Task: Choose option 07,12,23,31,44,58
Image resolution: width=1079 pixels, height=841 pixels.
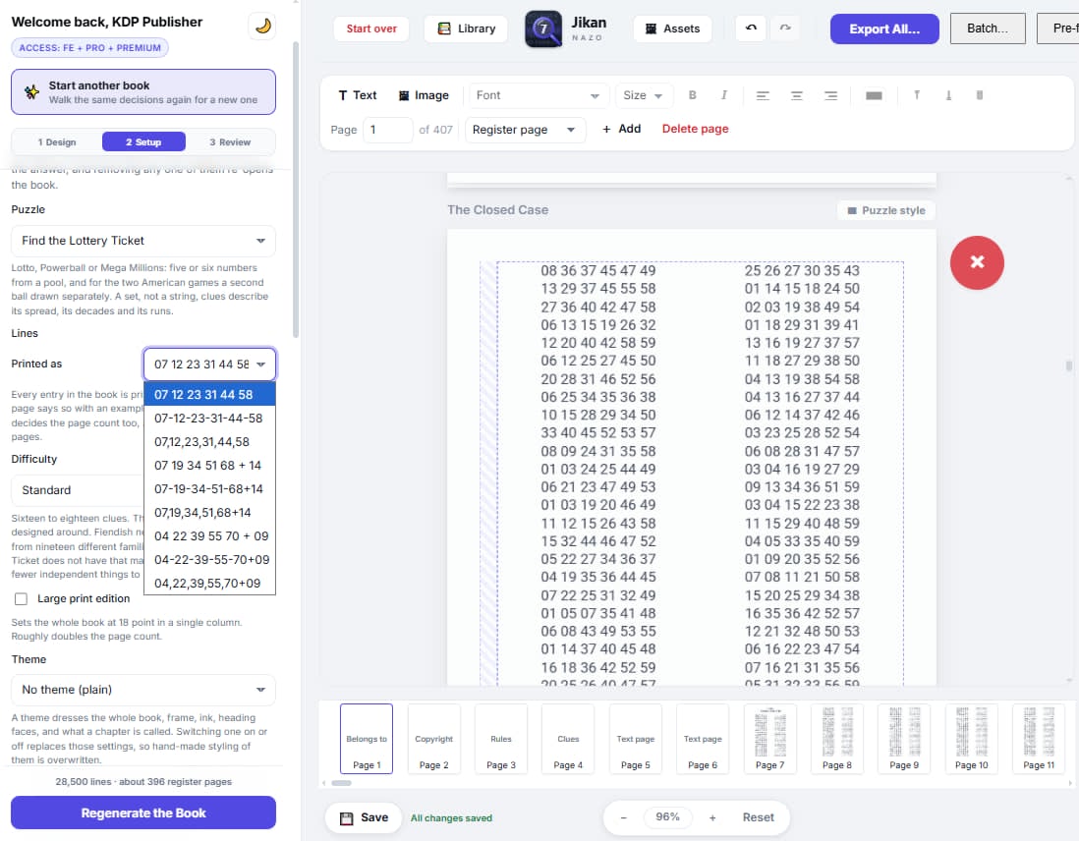Action: (210, 442)
